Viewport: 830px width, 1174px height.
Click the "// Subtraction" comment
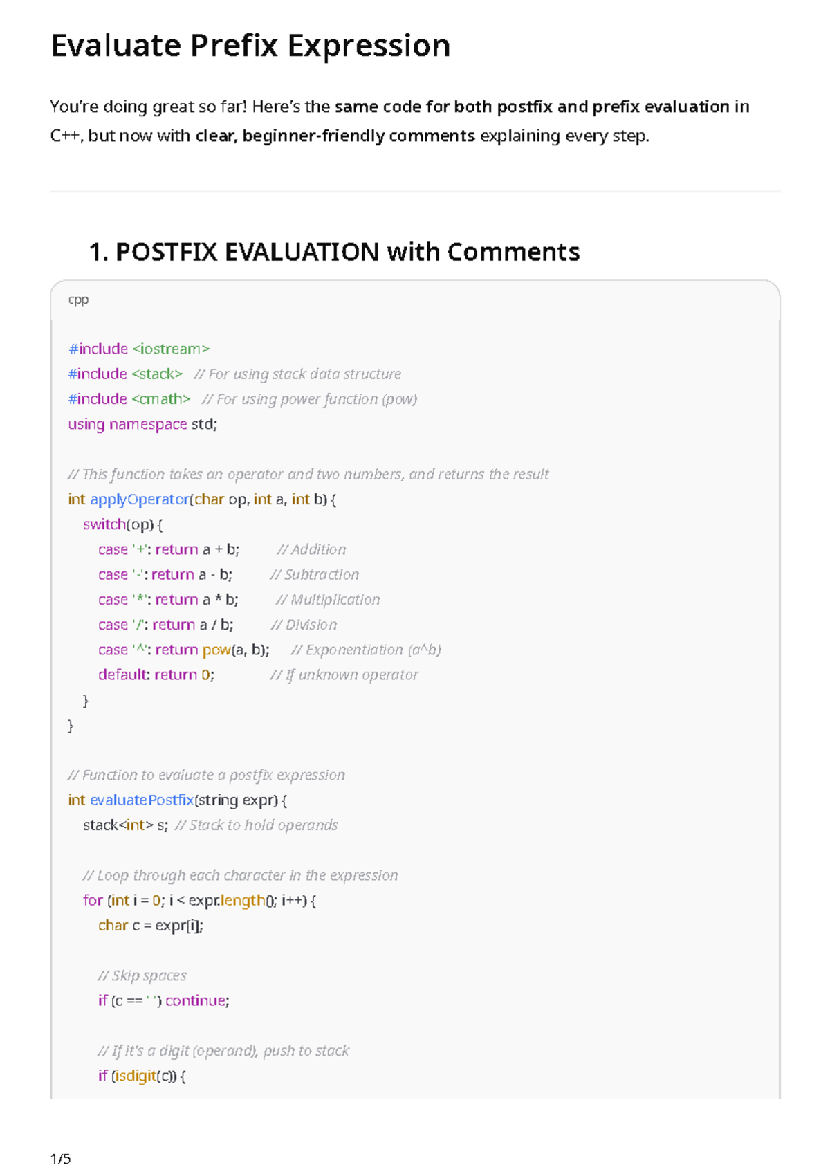(314, 575)
